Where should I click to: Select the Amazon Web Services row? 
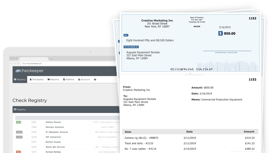pos(67,147)
